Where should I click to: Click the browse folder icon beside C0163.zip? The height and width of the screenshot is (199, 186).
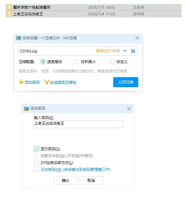point(133,51)
